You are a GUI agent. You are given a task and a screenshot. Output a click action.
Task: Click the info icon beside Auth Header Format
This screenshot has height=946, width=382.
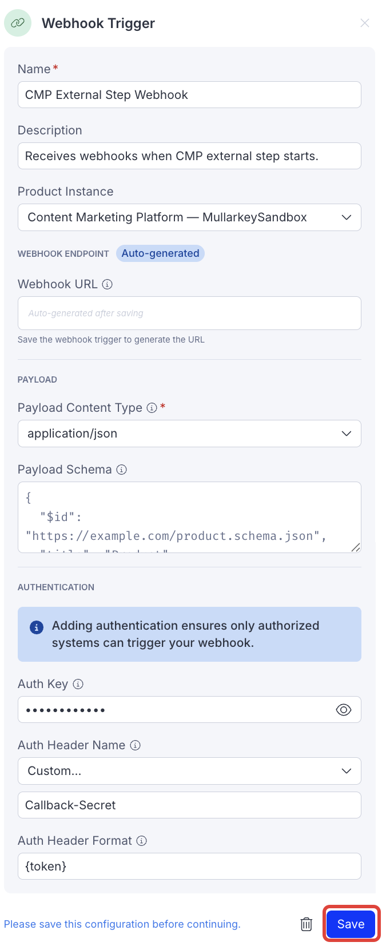[x=140, y=840]
